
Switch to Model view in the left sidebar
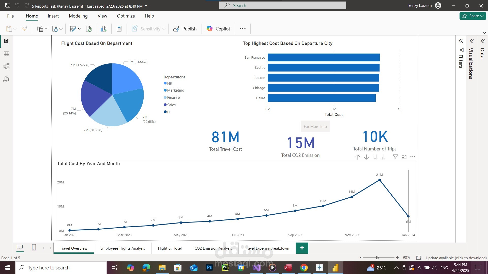[6, 66]
